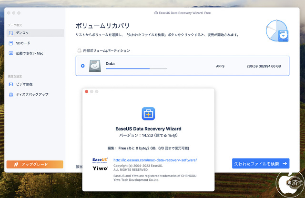Image resolution: width=305 pixels, height=198 pixels.
Task: Click the blue EaseUS app icon in About dialog
Action: (148, 114)
